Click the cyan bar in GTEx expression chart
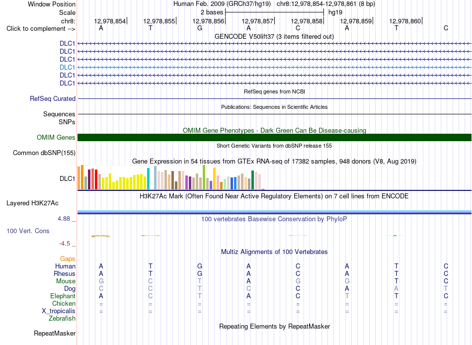Screen dimensions: 472x345 pos(148,178)
